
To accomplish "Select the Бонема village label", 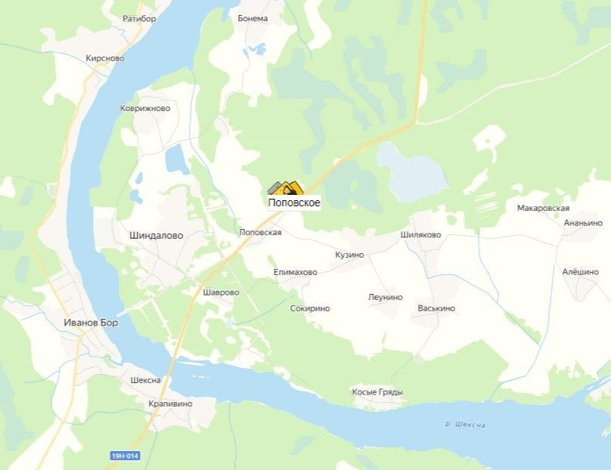I will point(253,18).
